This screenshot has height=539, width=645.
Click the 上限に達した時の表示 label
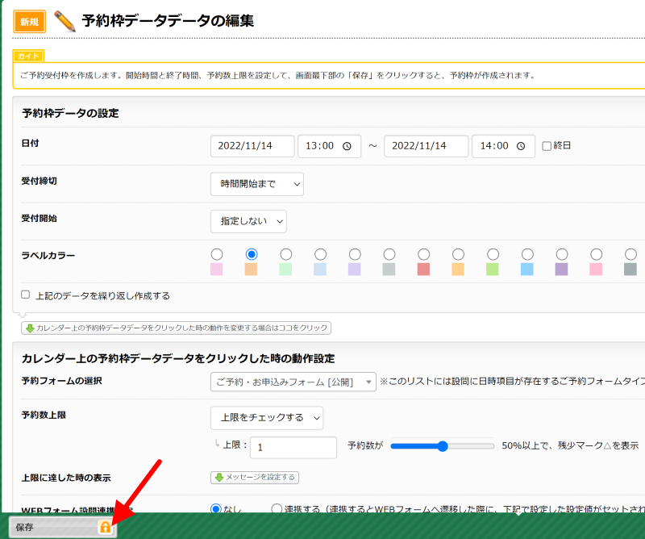pyautogui.click(x=66, y=478)
